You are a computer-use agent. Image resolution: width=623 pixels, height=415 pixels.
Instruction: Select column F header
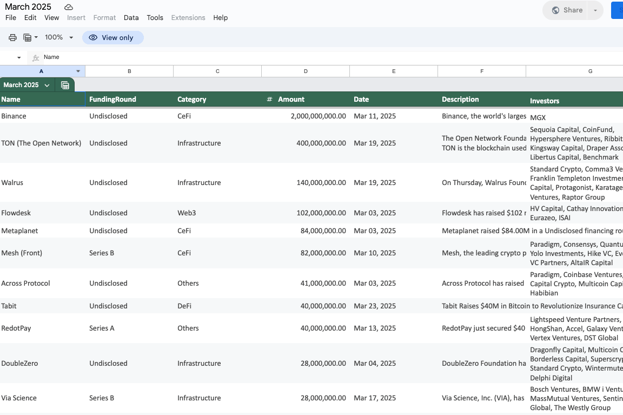pos(482,71)
